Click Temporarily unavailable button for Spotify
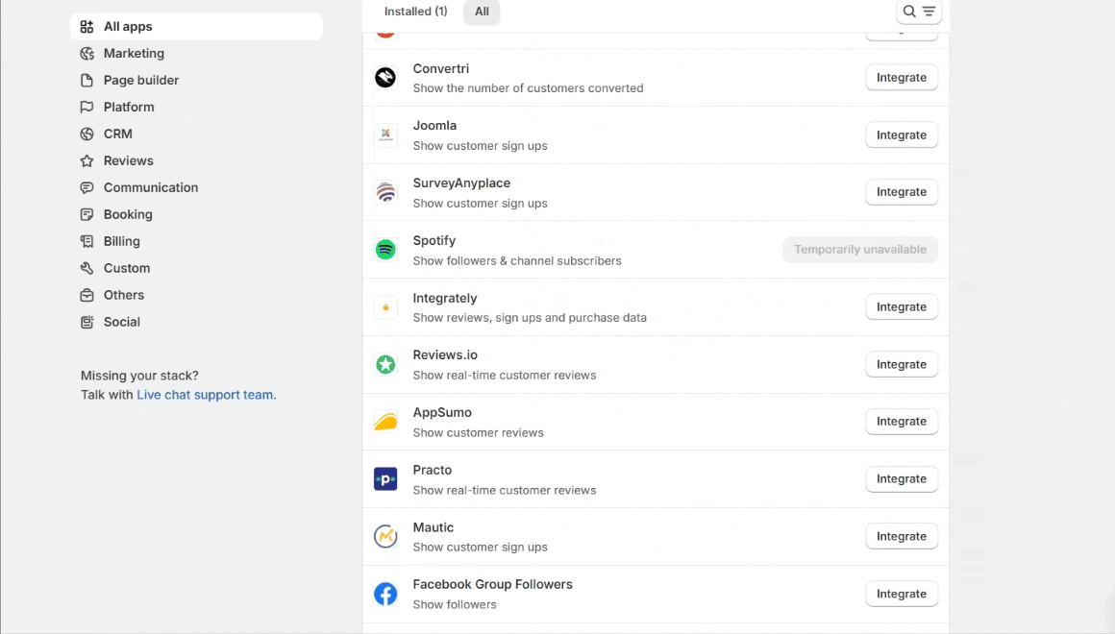 point(859,250)
